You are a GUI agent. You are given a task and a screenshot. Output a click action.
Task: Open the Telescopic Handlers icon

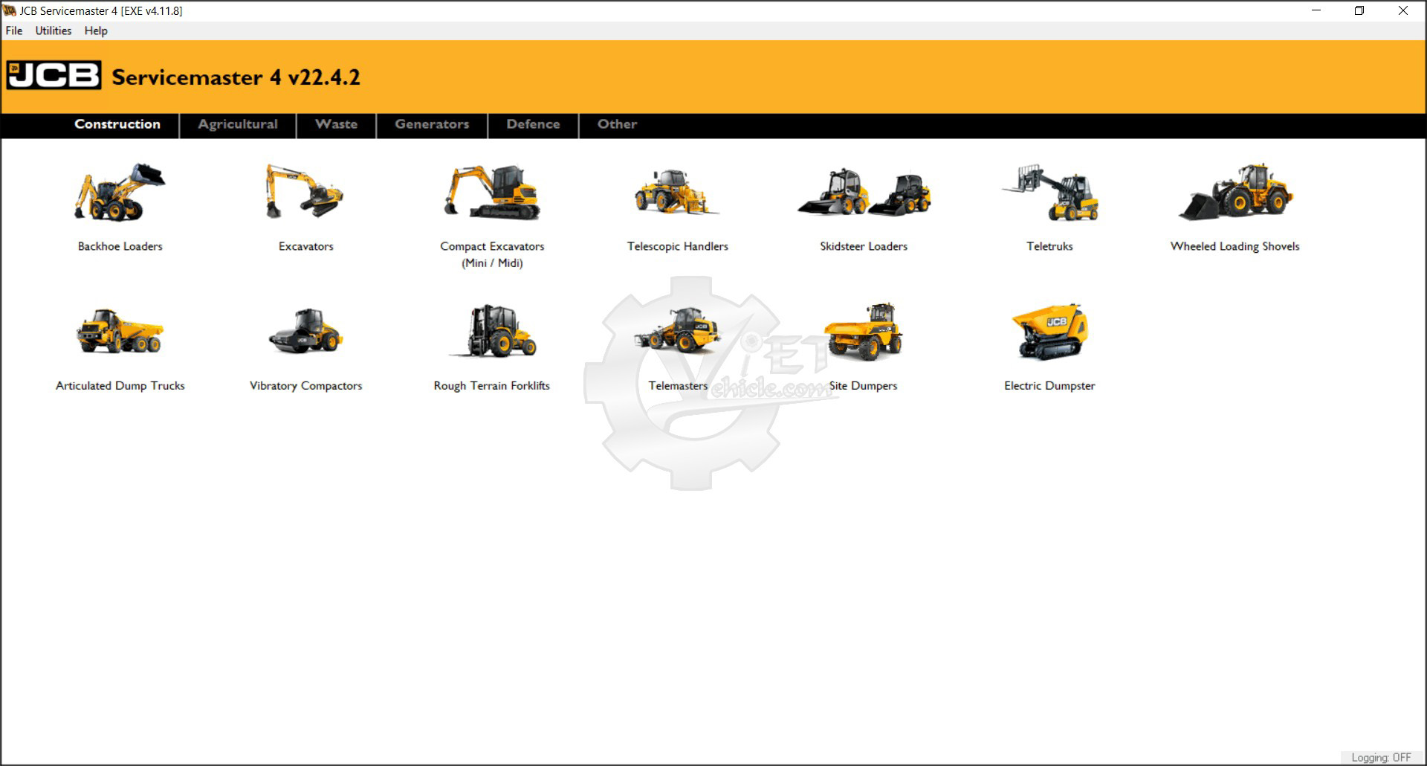pyautogui.click(x=677, y=193)
